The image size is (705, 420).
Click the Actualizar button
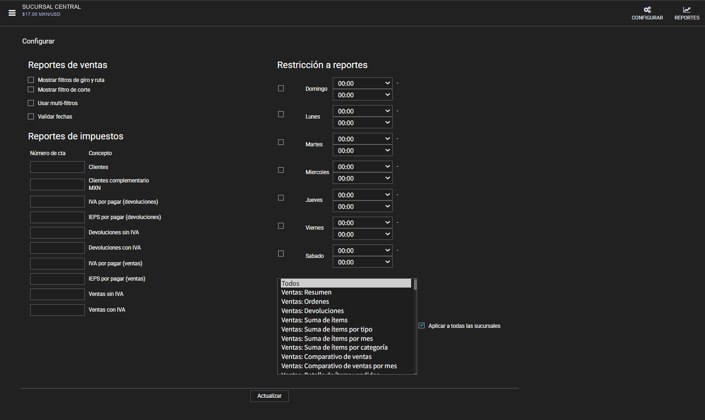tap(269, 396)
